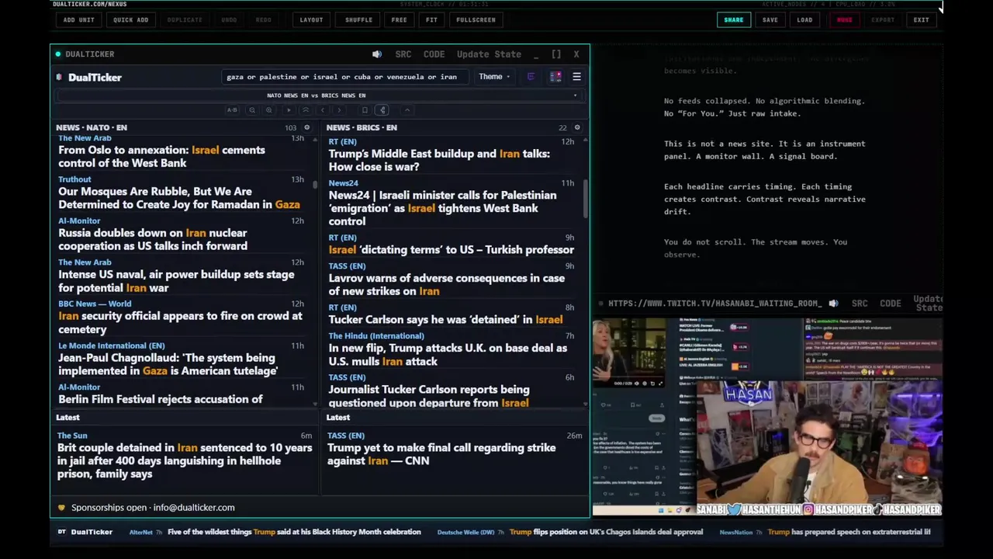993x559 pixels.
Task: Maximize the DualTicker unit with bracket icon
Action: (x=556, y=54)
